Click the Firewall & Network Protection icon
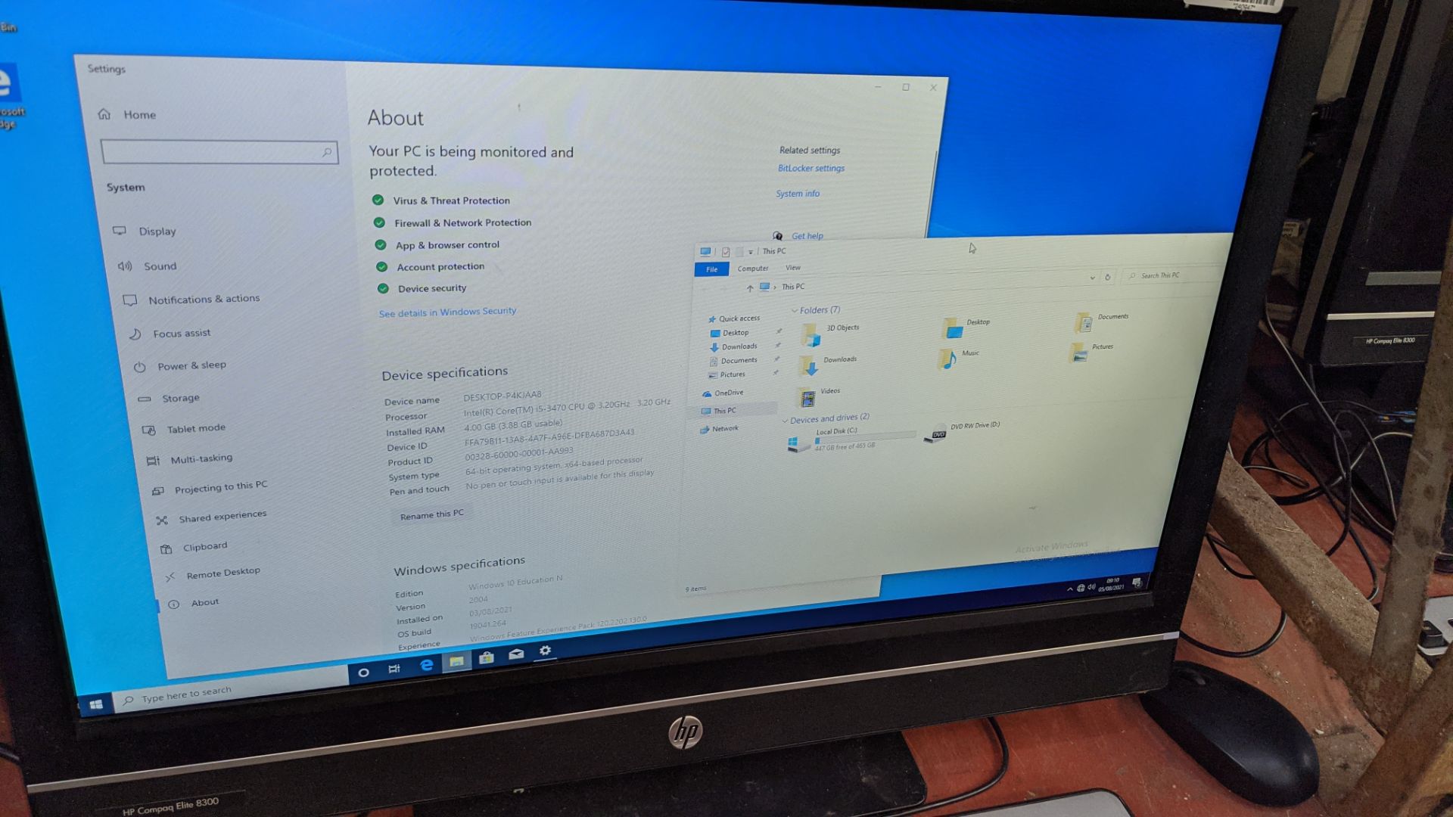This screenshot has width=1453, height=817. click(x=381, y=222)
